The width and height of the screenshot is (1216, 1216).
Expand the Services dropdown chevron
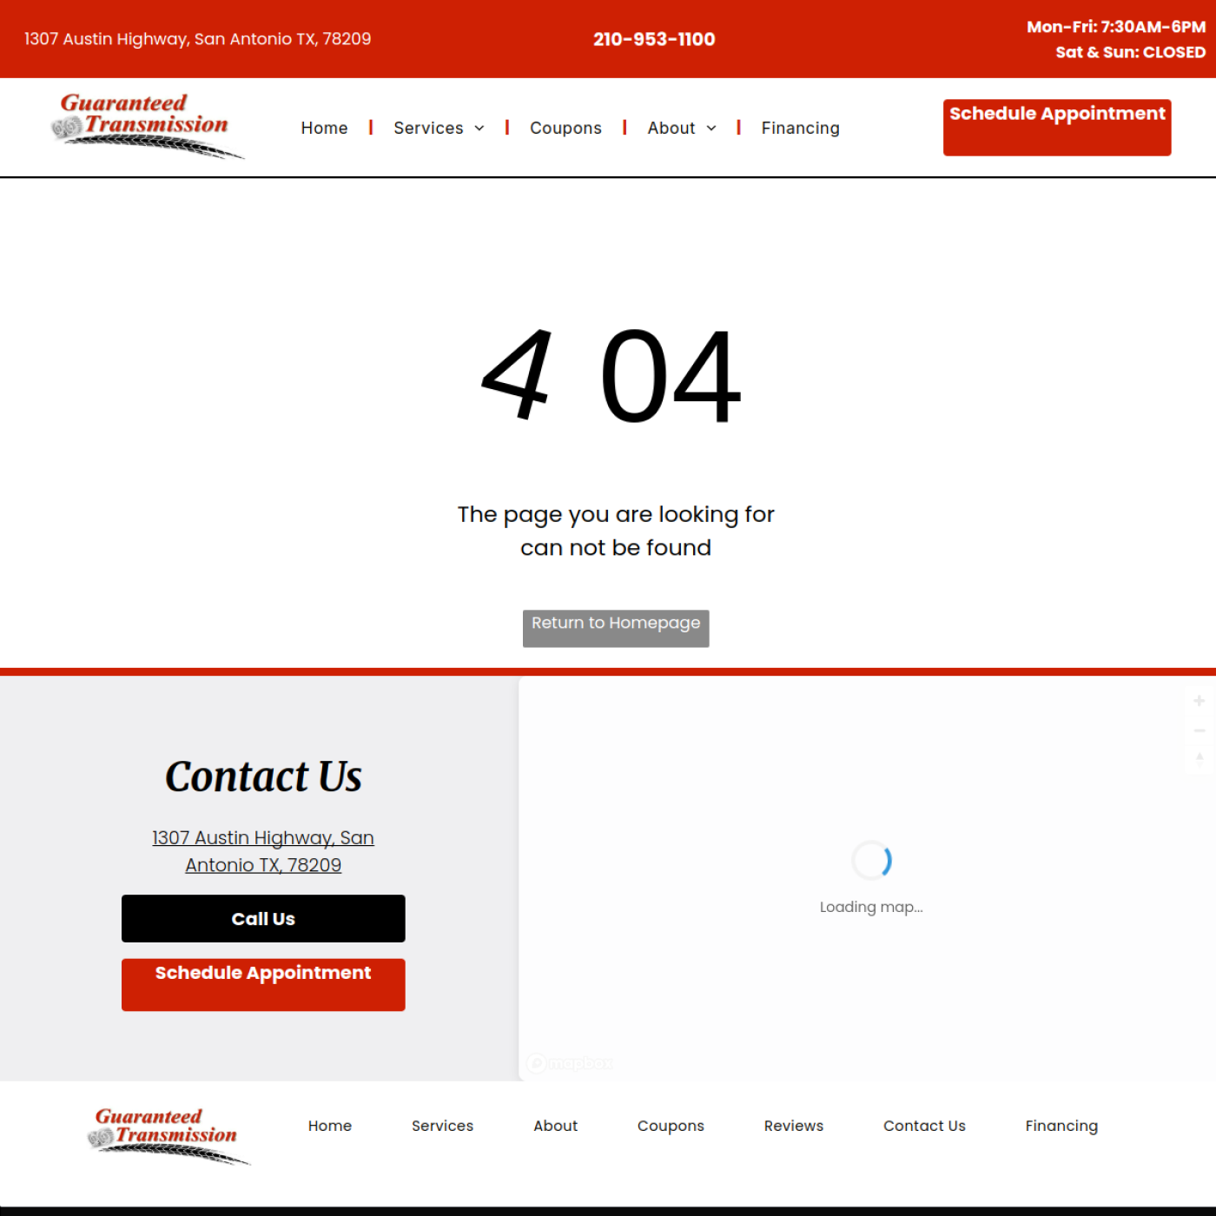(x=479, y=129)
